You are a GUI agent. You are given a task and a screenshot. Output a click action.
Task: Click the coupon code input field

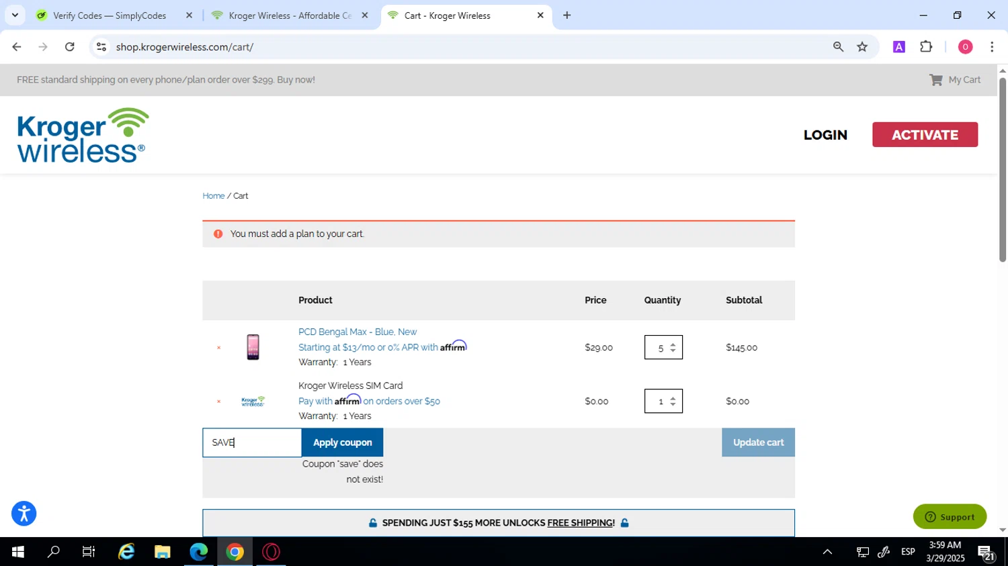[x=252, y=442]
